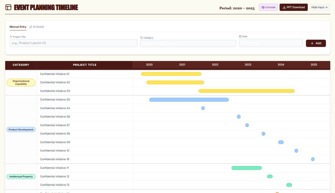The width and height of the screenshot is (335, 193).
Task: Click the blue dot for Confidential Initiative 10
Action: point(296,151)
